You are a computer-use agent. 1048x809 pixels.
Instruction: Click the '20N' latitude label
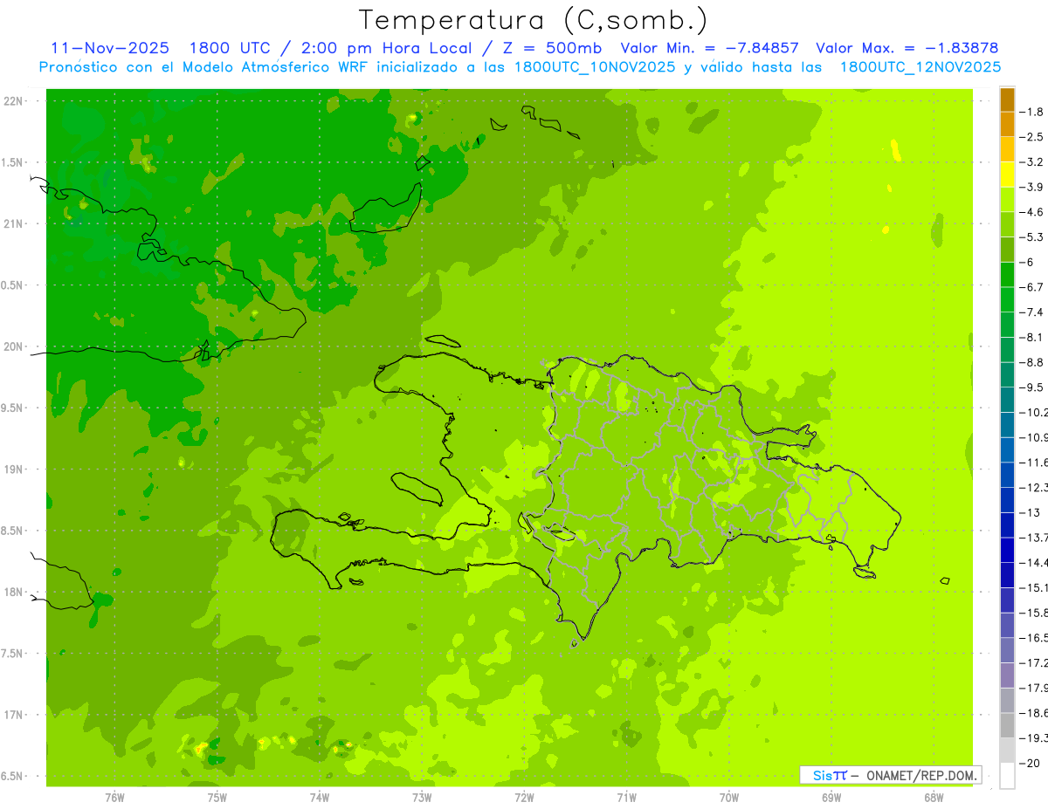click(13, 346)
